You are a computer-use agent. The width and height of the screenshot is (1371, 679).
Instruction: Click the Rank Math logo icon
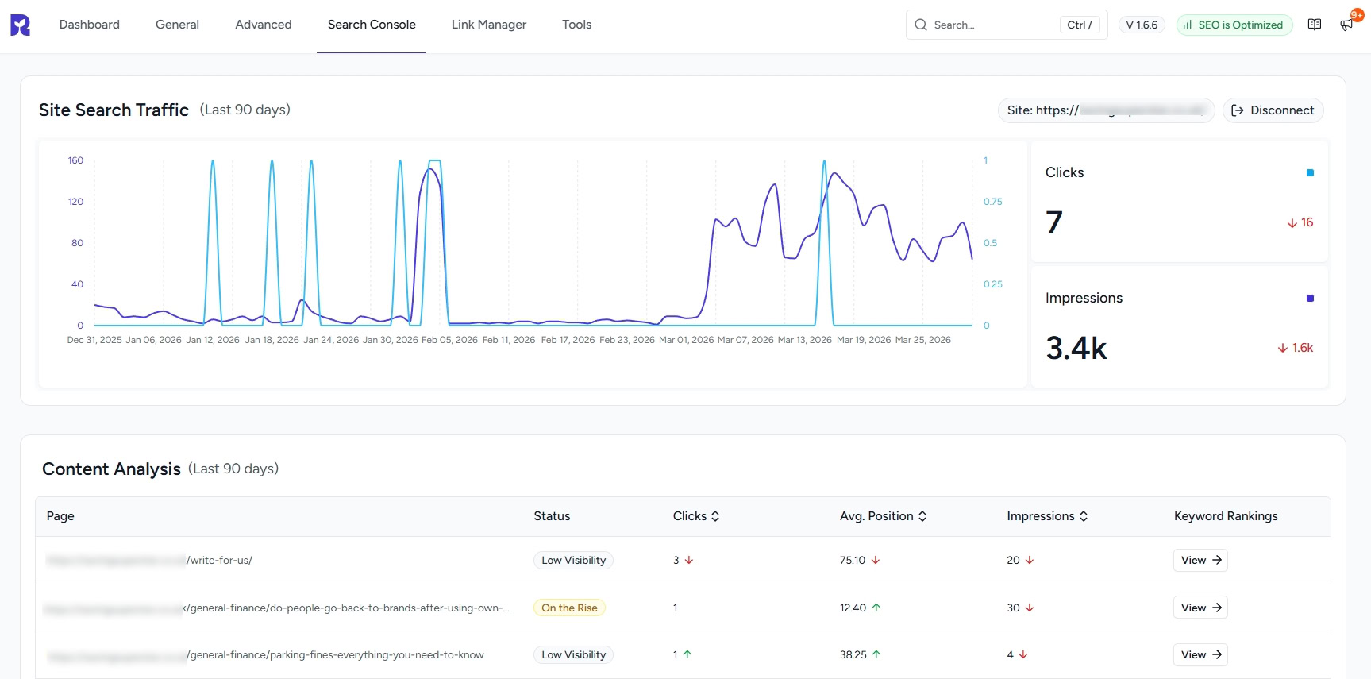coord(21,25)
